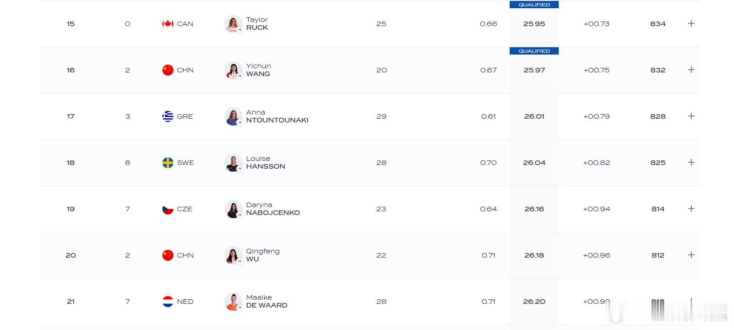Expand Yichun Wang's result details
Screen dimensions: 734x330
[691, 70]
